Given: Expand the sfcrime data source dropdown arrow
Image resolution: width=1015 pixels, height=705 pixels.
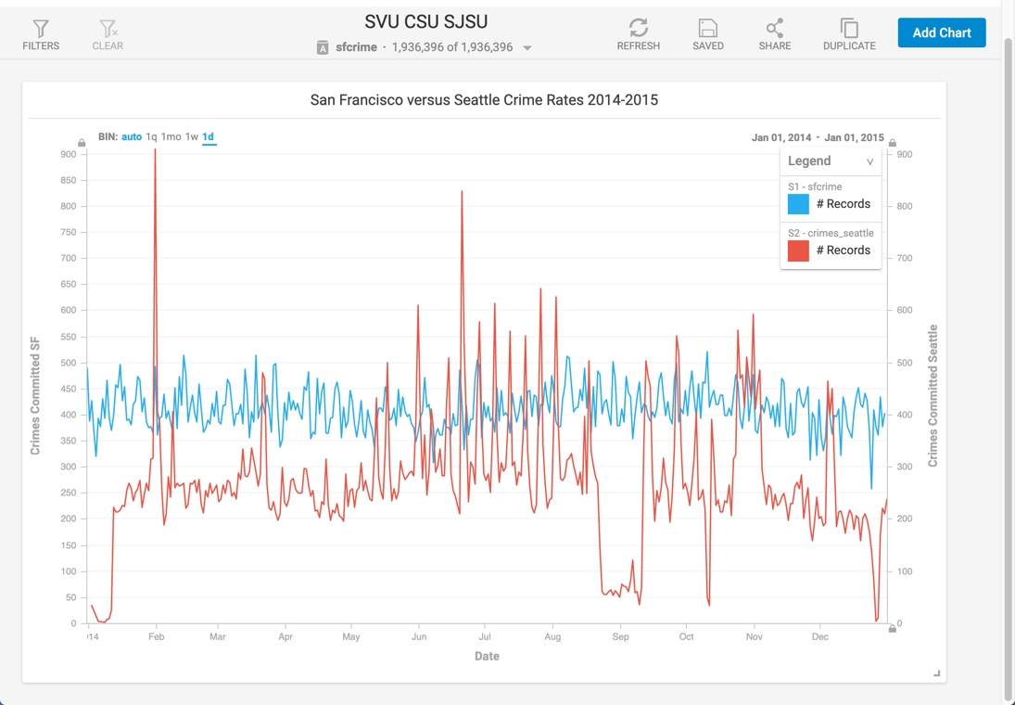Looking at the screenshot, I should click(527, 48).
